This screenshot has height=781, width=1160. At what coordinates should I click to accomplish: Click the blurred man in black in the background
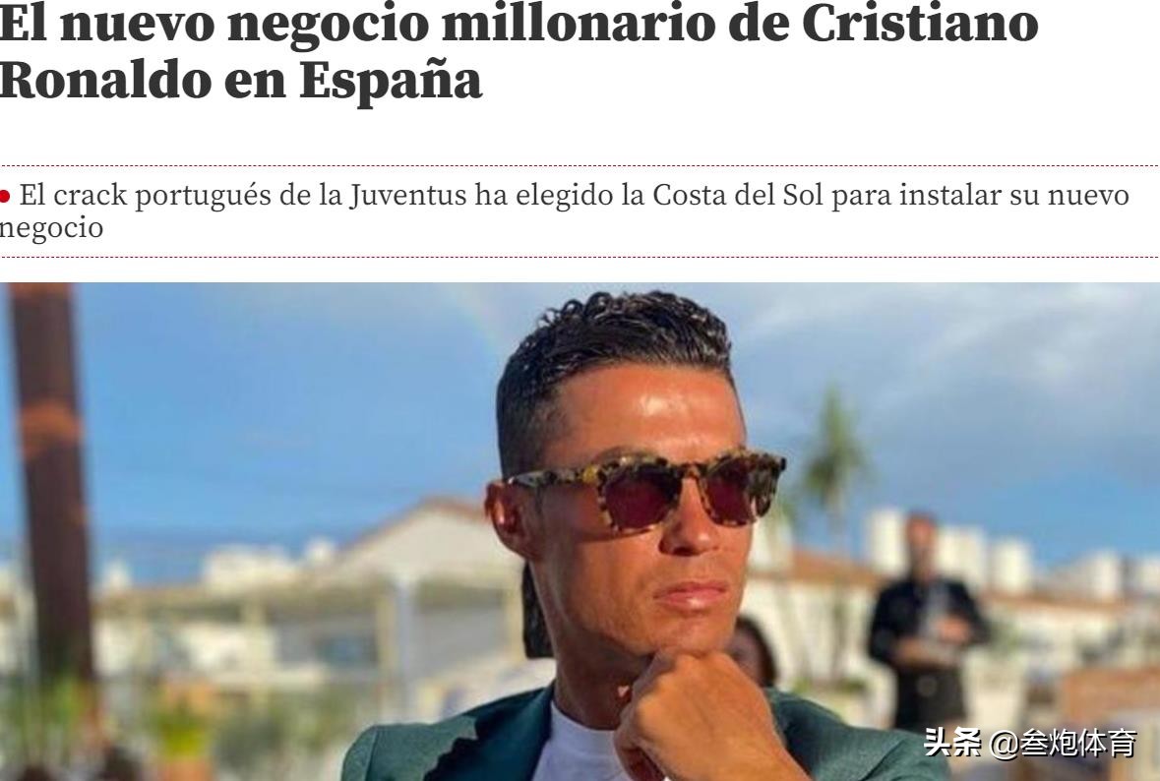point(926,620)
